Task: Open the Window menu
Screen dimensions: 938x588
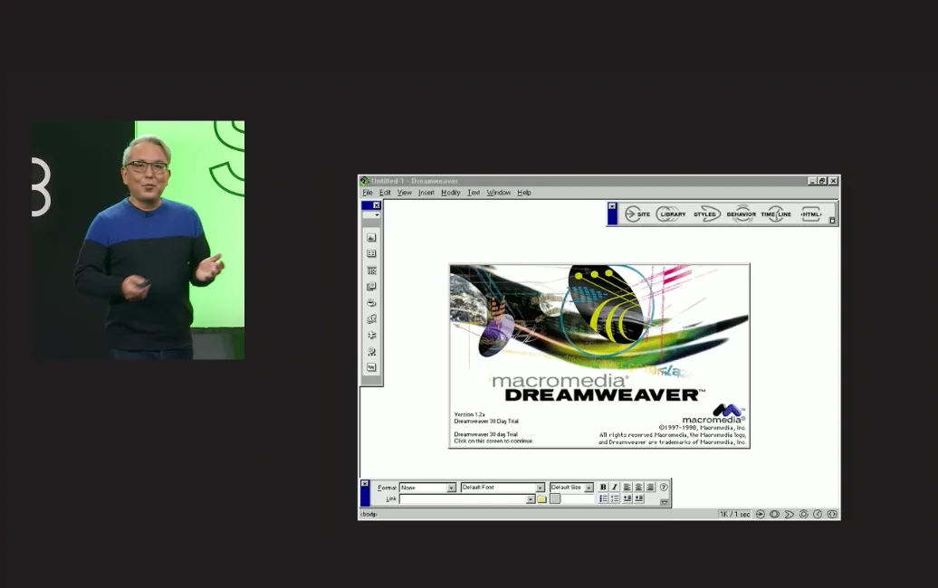Action: [498, 193]
